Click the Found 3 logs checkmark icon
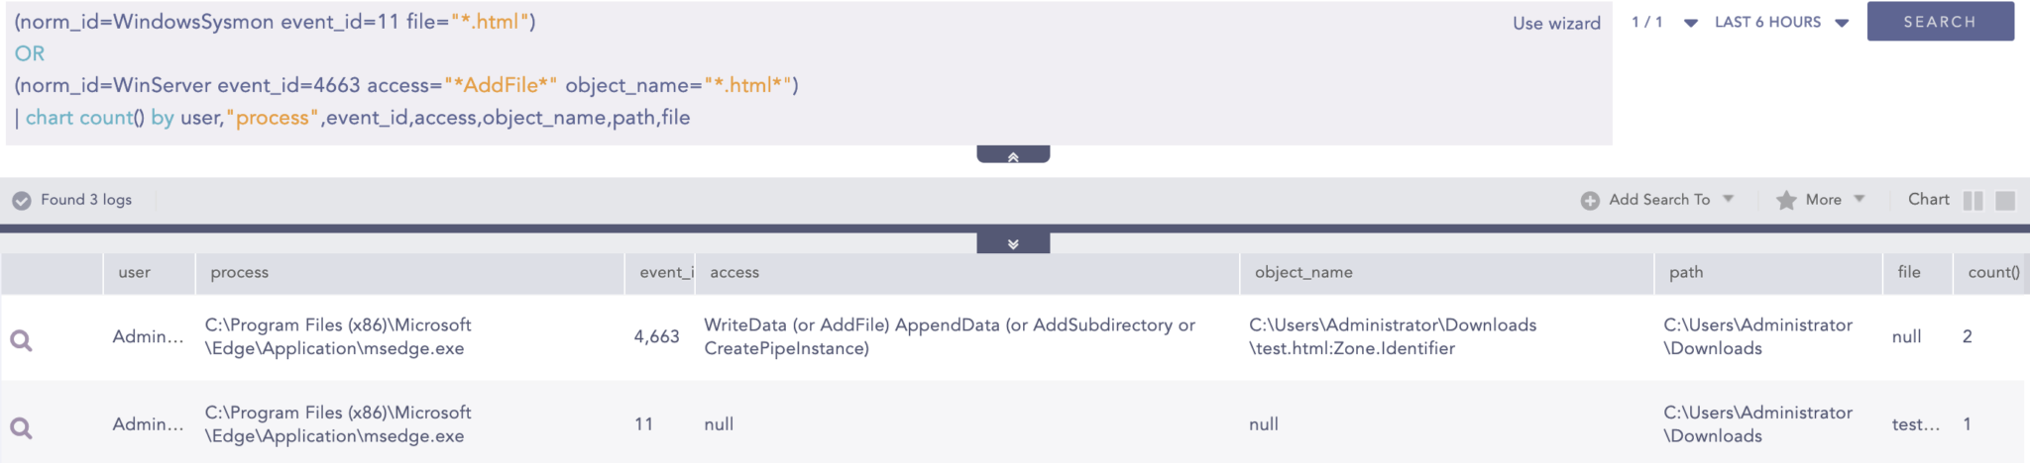2030x463 pixels. coord(22,200)
